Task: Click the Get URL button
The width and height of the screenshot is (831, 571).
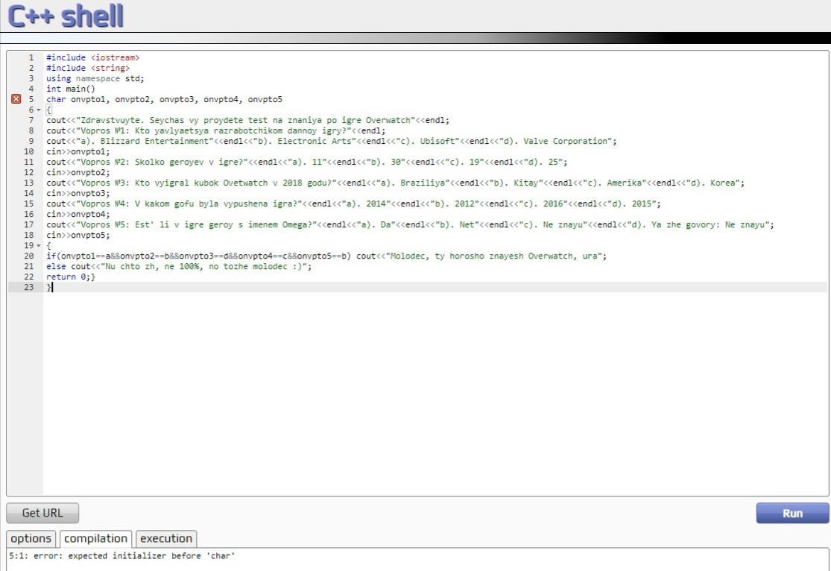Action: point(42,513)
